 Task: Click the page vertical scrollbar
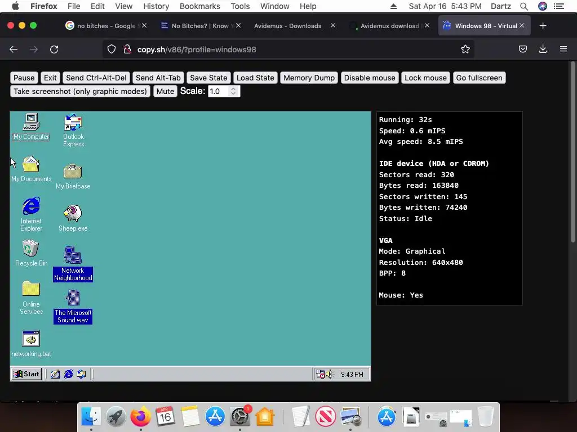click(573, 152)
